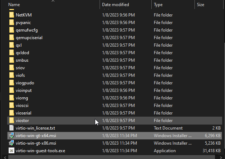This screenshot has width=225, height=159.
Task: Sort files by Name column header
Action: (14, 5)
